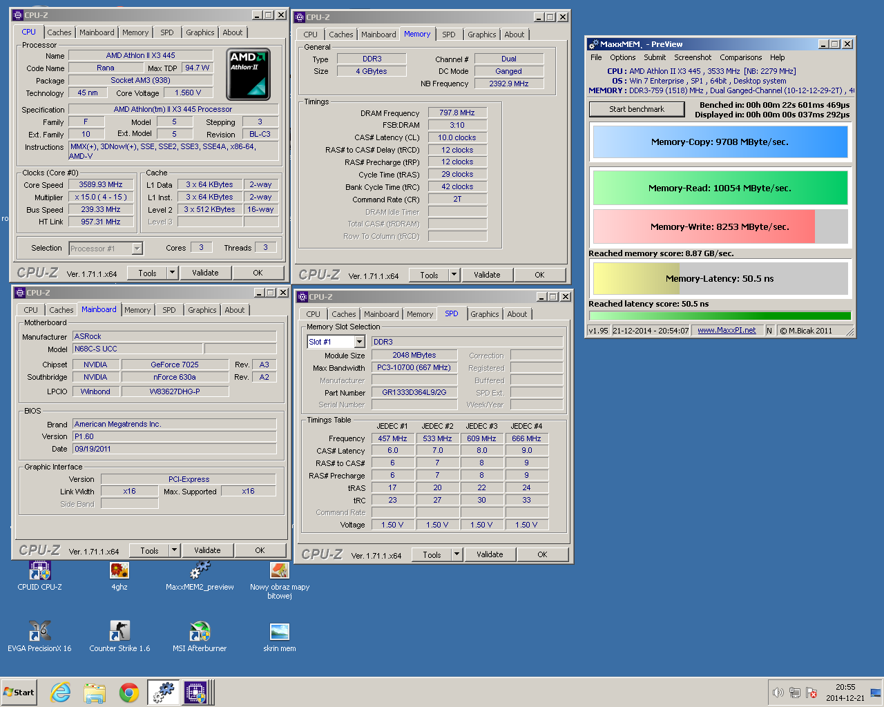Click the Action Center flag tray icon
Viewport: 884px width, 707px height.
(811, 693)
